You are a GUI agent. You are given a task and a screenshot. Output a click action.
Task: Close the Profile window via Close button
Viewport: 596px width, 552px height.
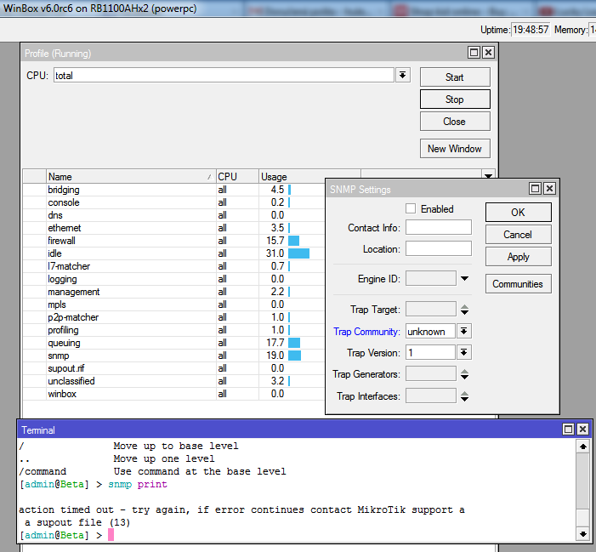point(455,122)
